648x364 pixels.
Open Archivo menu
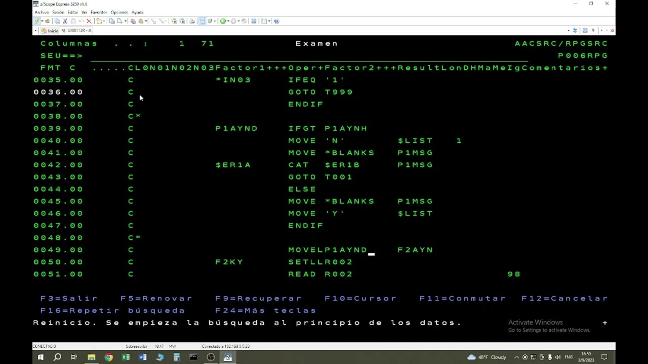[42, 12]
